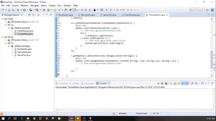Open the Open Perspective icon
This screenshot has width=216, height=121.
[x=207, y=10]
